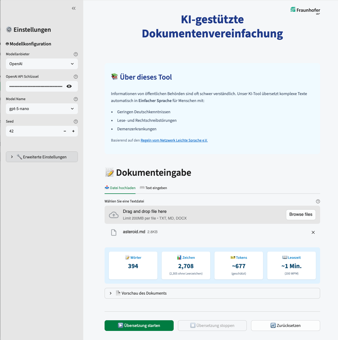Increase the Seed value with plus
Image resolution: width=338 pixels, height=340 pixels.
(x=73, y=131)
